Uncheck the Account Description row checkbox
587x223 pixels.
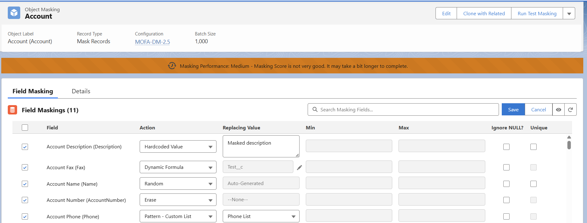(25, 147)
